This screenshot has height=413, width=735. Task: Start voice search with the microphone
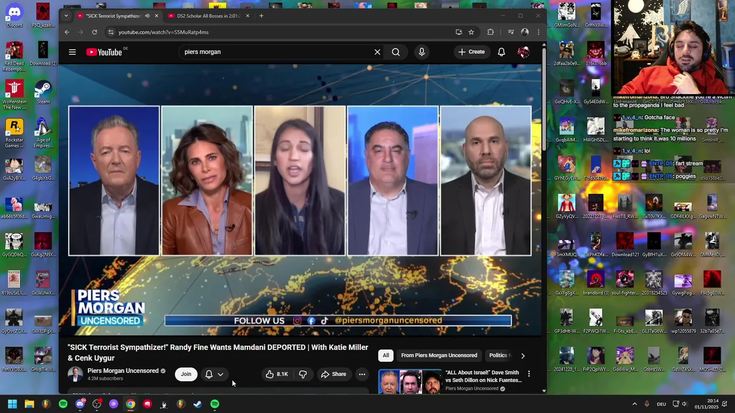(421, 52)
